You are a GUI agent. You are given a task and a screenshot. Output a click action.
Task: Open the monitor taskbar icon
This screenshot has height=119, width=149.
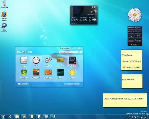pyautogui.click(x=54, y=117)
